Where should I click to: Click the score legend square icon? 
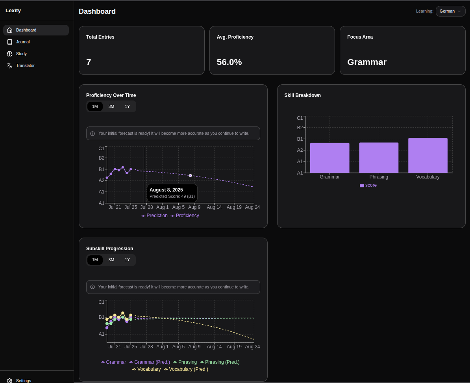pos(362,186)
